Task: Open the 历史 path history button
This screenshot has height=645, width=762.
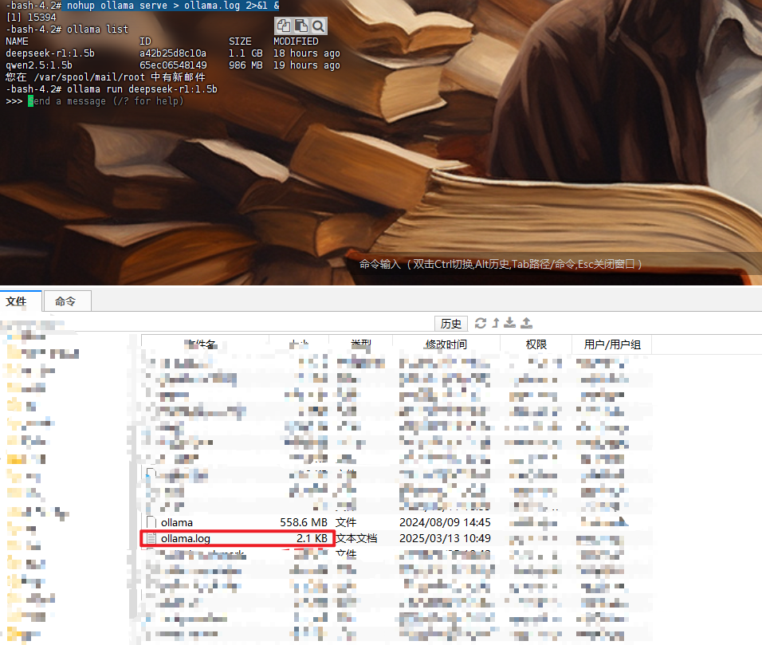Action: (x=451, y=324)
